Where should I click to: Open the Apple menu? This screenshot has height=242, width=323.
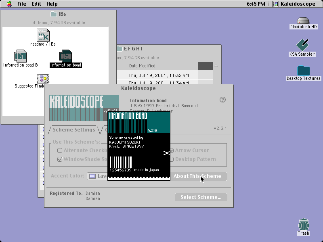[9, 4]
